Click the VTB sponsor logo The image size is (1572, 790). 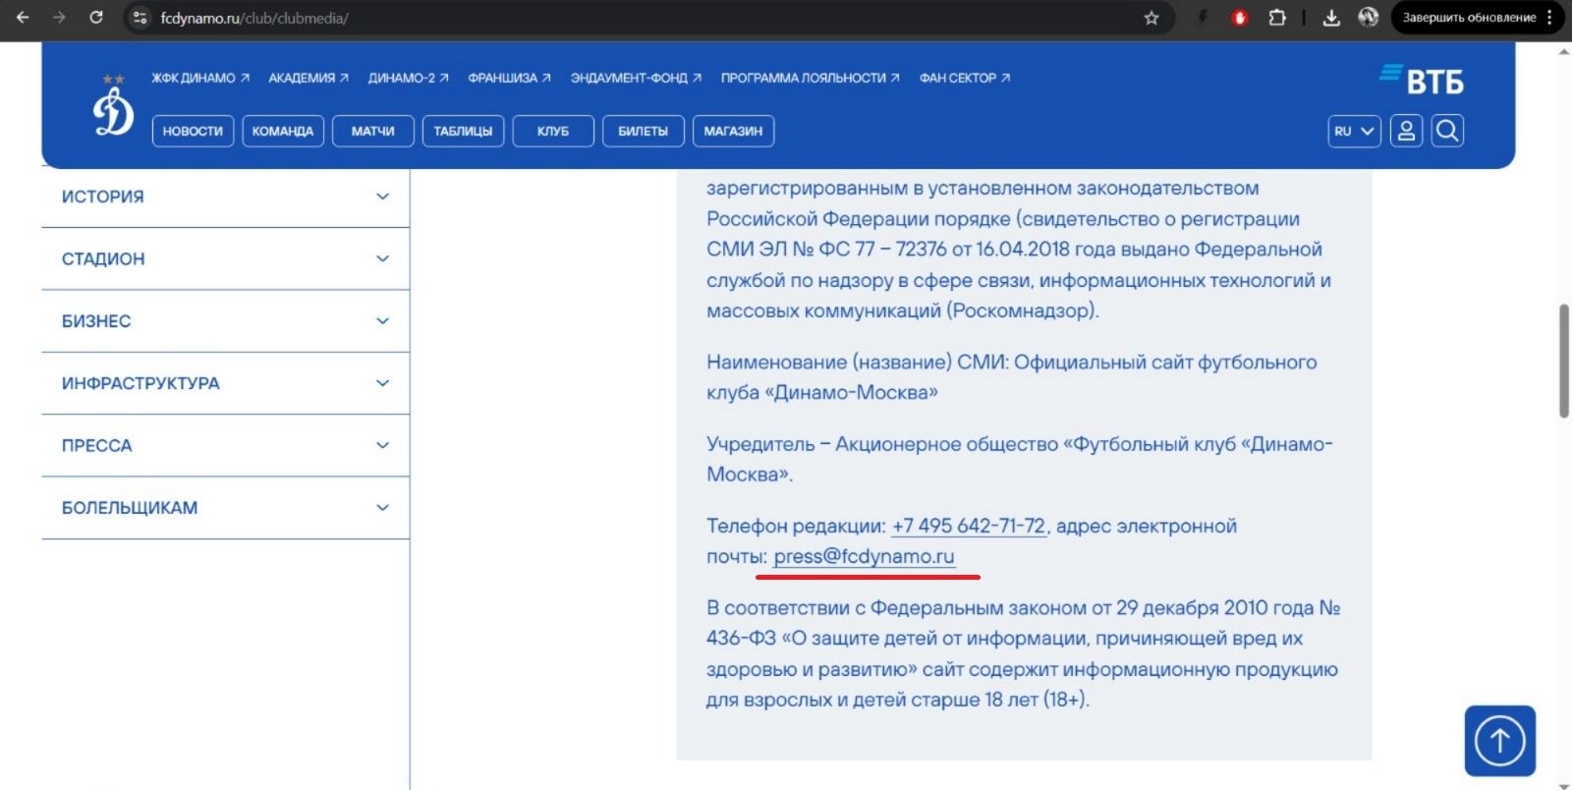click(x=1422, y=80)
